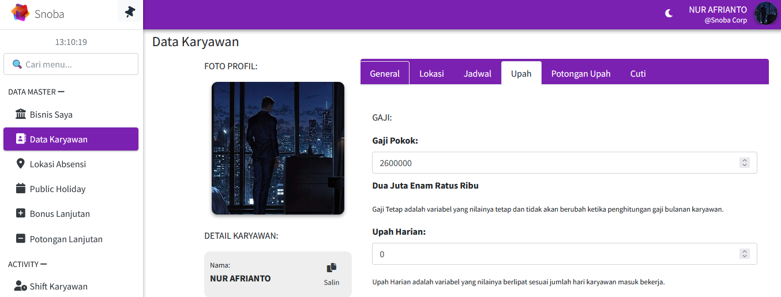
Task: Click the Upah Harian number stepper
Action: tap(745, 254)
